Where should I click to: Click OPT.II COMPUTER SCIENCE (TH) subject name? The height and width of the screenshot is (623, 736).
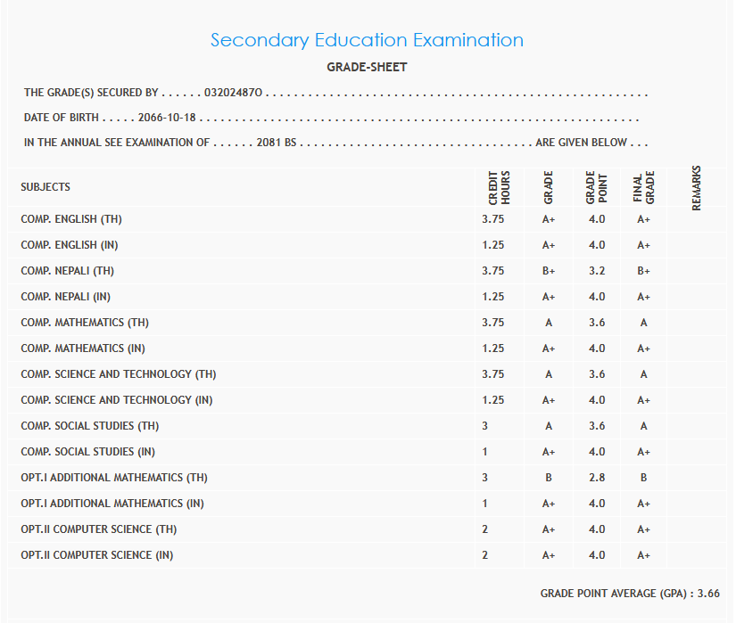tap(99, 529)
